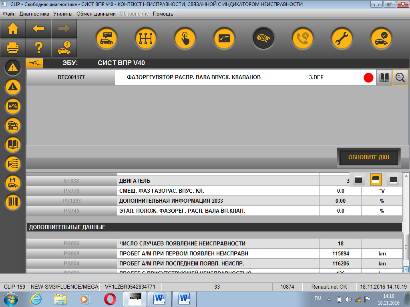Click the ФАЗОРЕГУЛЯТОР РАСПР. ВАЛА ВПУСК. КЛАПАНОВ description
The width and height of the screenshot is (410, 307).
tap(194, 77)
